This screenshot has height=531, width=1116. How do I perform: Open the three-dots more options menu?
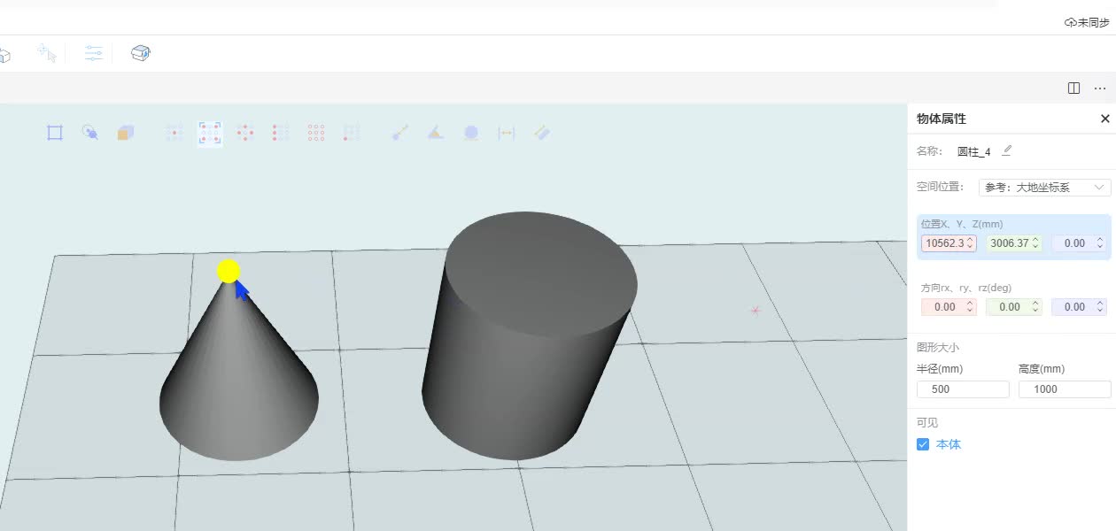(1100, 88)
